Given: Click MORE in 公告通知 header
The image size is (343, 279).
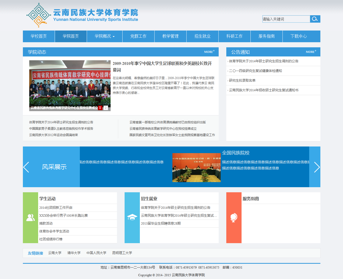Looking at the screenshot, I should click(311, 52).
